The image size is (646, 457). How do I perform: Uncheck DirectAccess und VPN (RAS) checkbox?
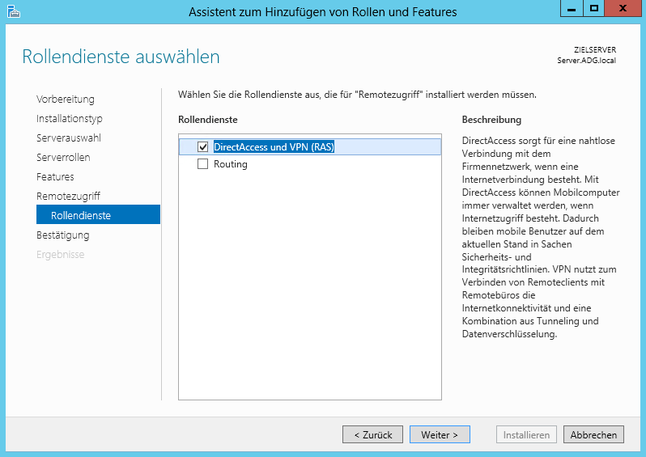[202, 147]
